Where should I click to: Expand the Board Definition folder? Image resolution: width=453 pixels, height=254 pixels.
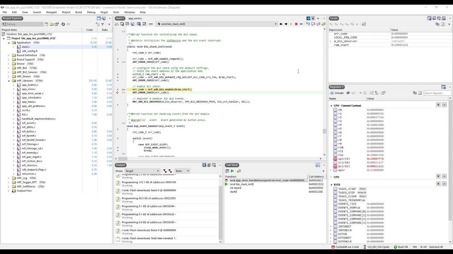[9, 55]
